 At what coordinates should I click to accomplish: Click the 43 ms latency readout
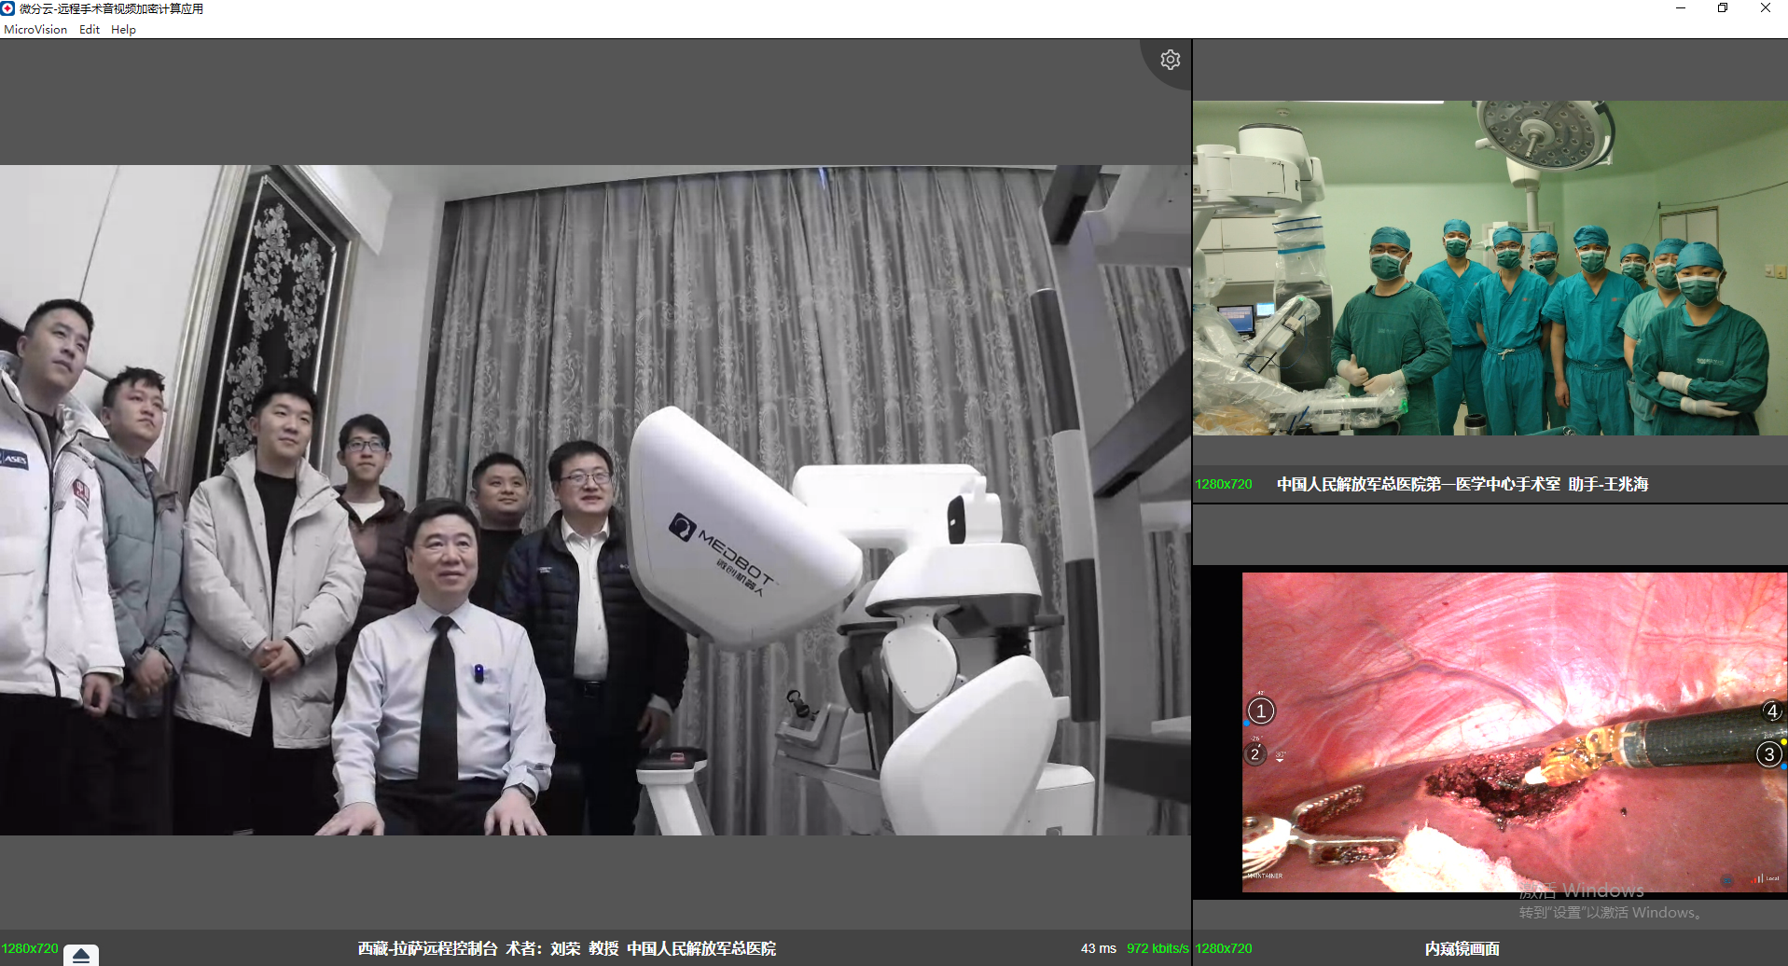tap(1098, 948)
